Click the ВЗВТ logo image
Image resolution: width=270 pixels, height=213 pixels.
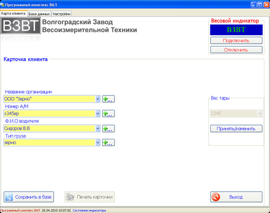(x=21, y=26)
